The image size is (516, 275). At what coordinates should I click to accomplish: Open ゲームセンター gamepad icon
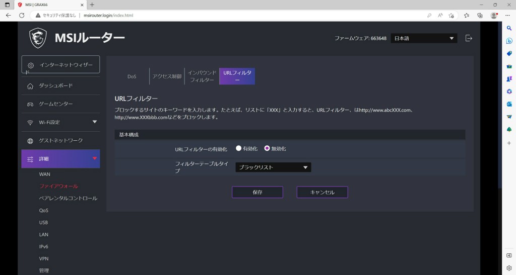click(30, 105)
